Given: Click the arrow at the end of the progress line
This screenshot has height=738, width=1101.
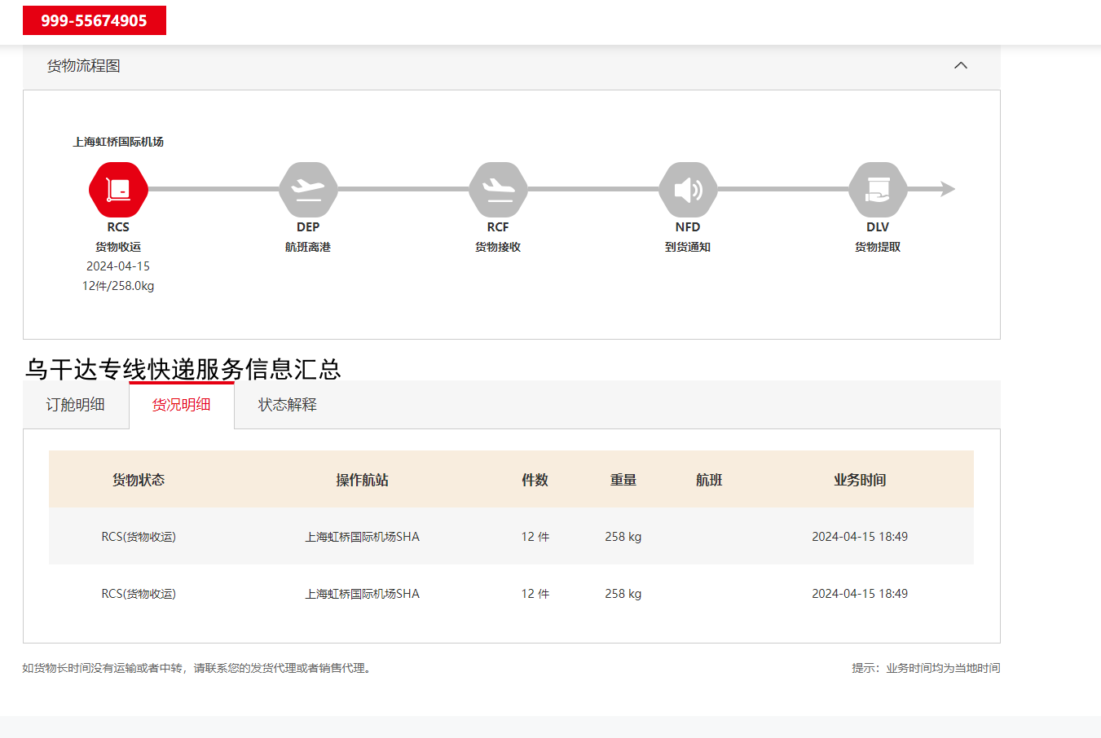Looking at the screenshot, I should [x=948, y=188].
